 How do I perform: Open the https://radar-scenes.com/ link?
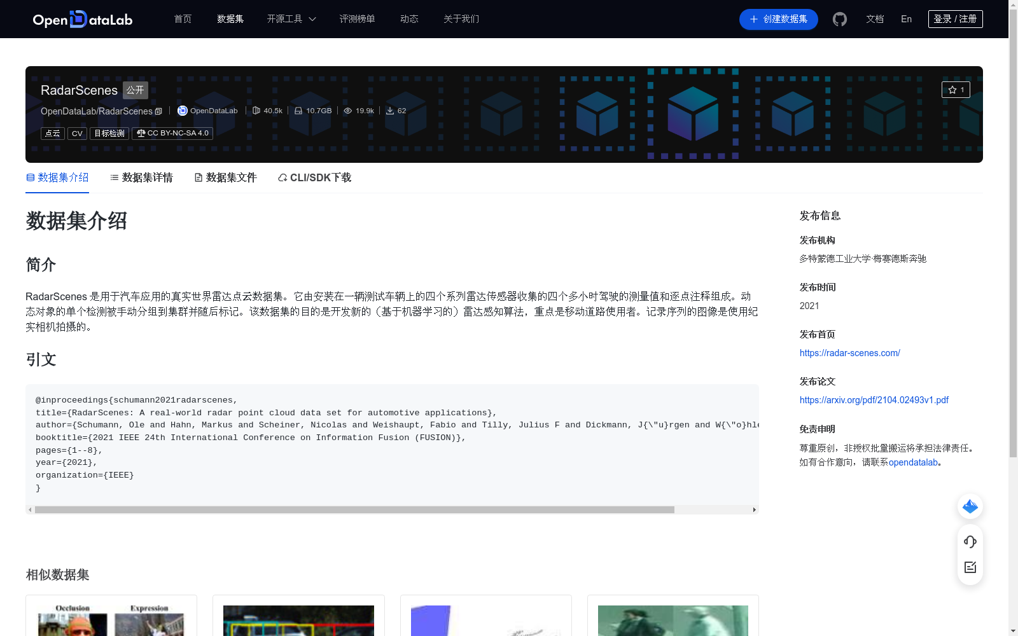pos(850,353)
